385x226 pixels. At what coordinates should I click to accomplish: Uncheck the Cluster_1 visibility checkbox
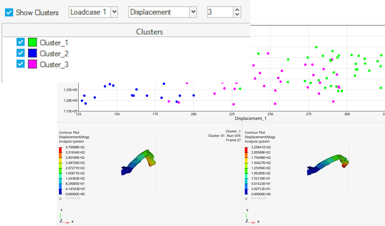20,42
